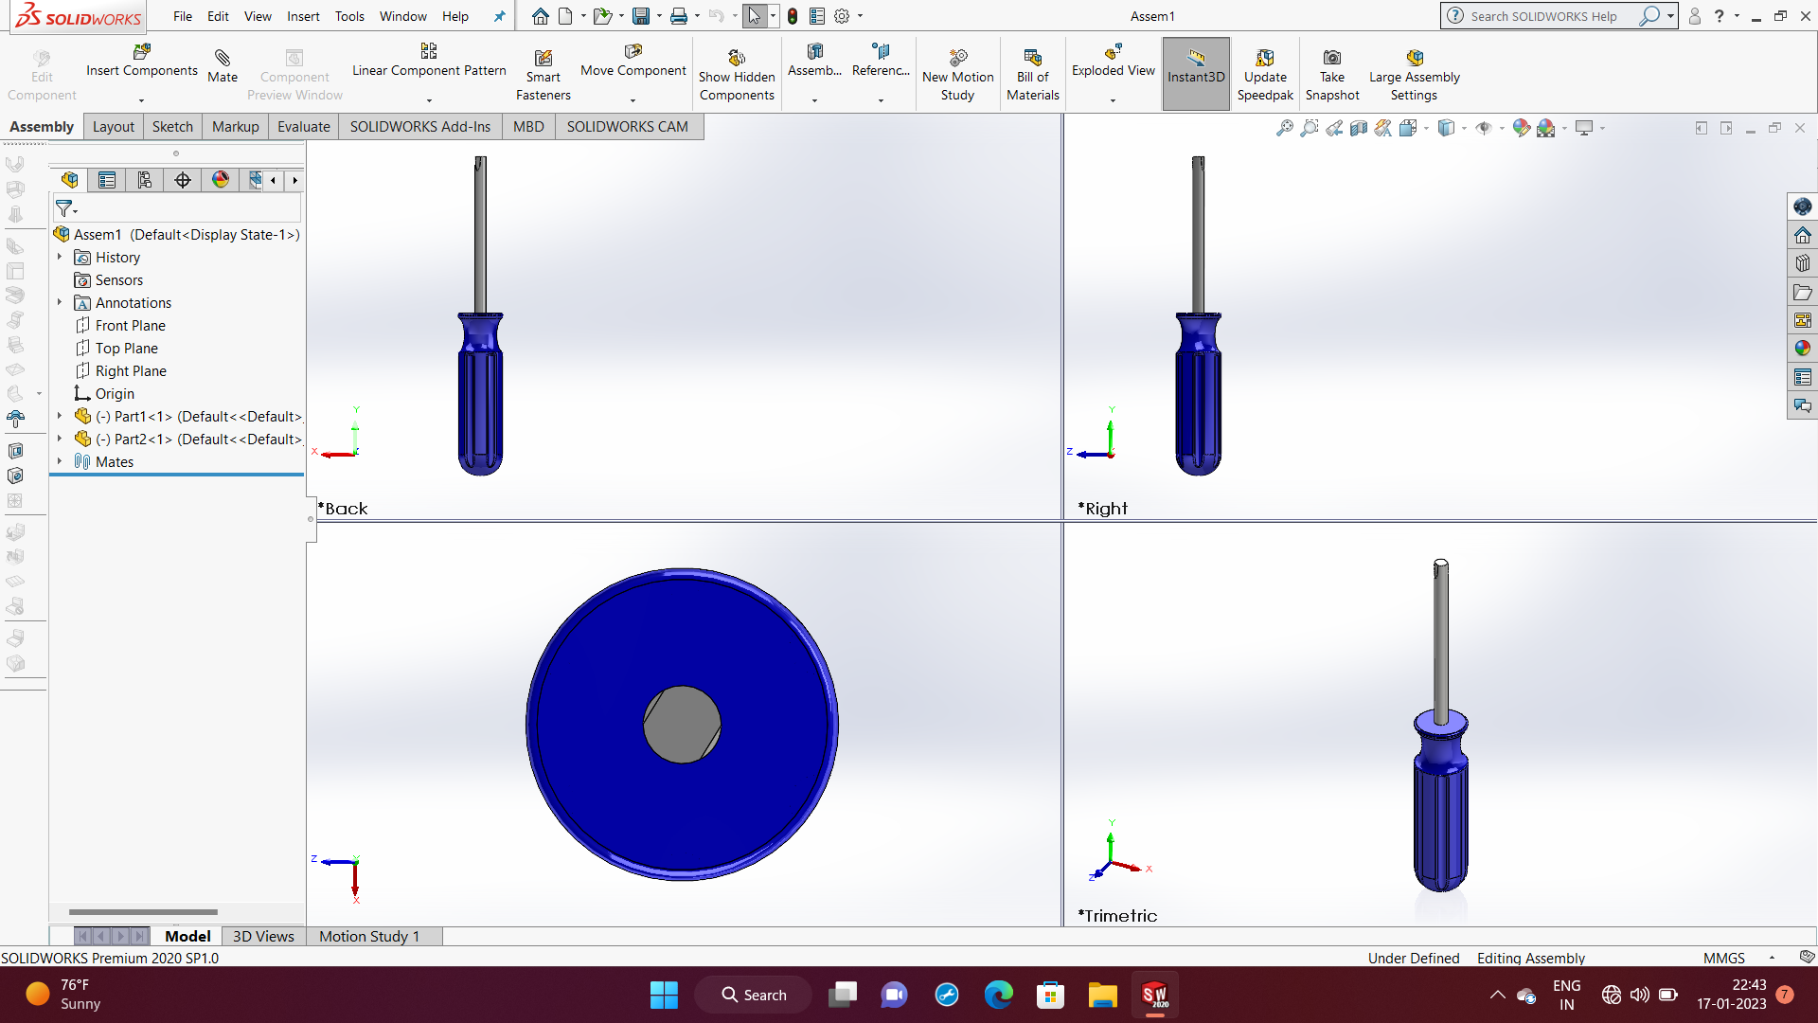Viewport: 1818px width, 1023px height.
Task: Open the DisplayManager tab
Action: [221, 180]
